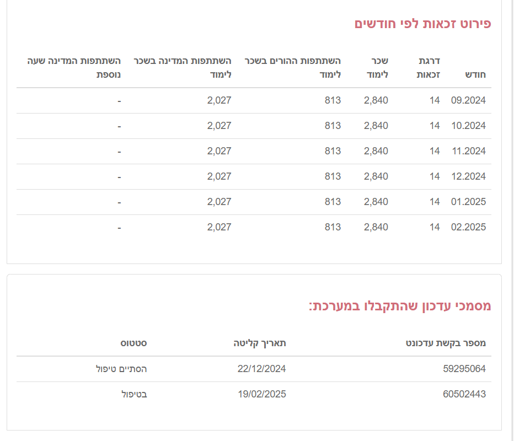Select request number 59295064
This screenshot has height=441, width=514.
coord(464,369)
